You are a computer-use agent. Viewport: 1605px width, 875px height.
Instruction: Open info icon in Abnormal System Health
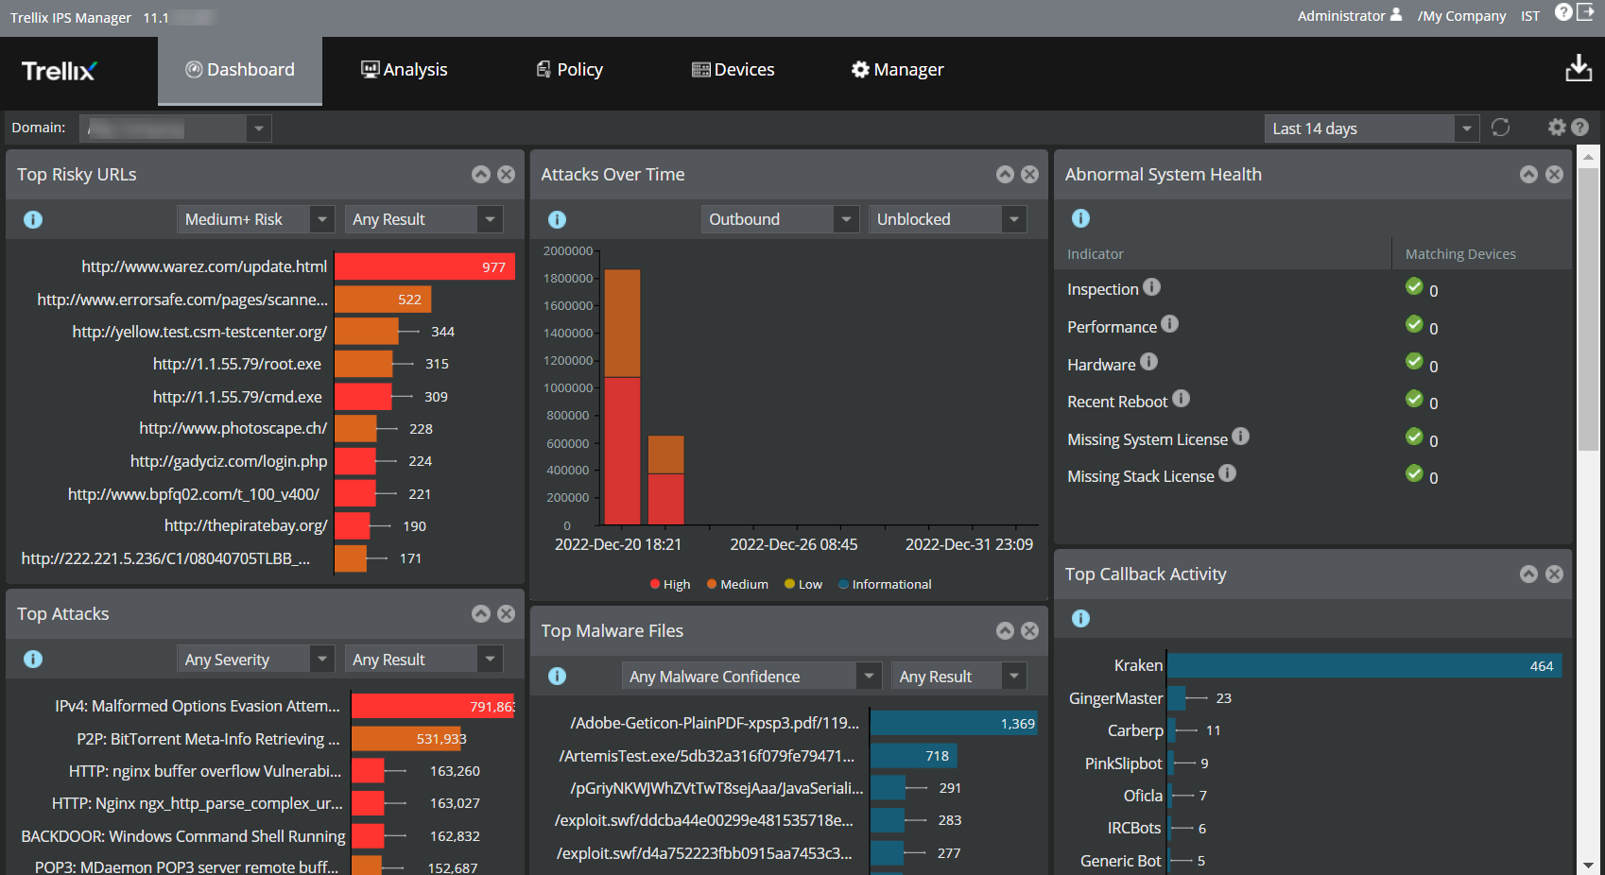pos(1080,218)
